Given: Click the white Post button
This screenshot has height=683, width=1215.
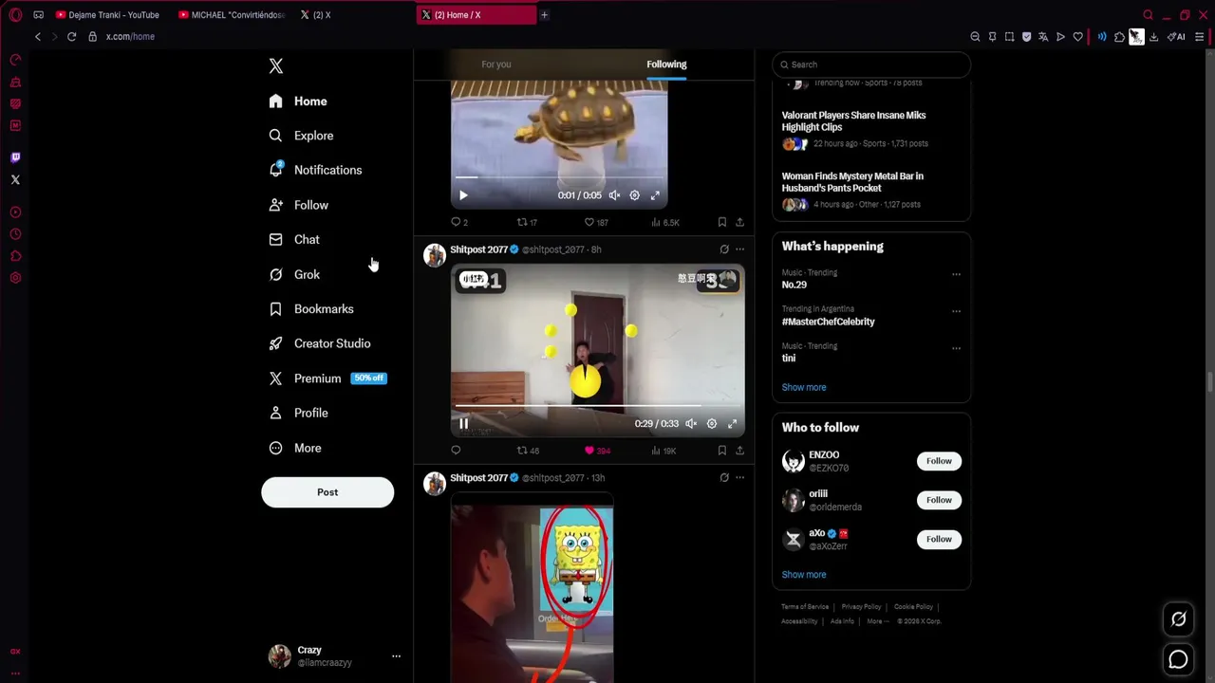Looking at the screenshot, I should [x=327, y=492].
